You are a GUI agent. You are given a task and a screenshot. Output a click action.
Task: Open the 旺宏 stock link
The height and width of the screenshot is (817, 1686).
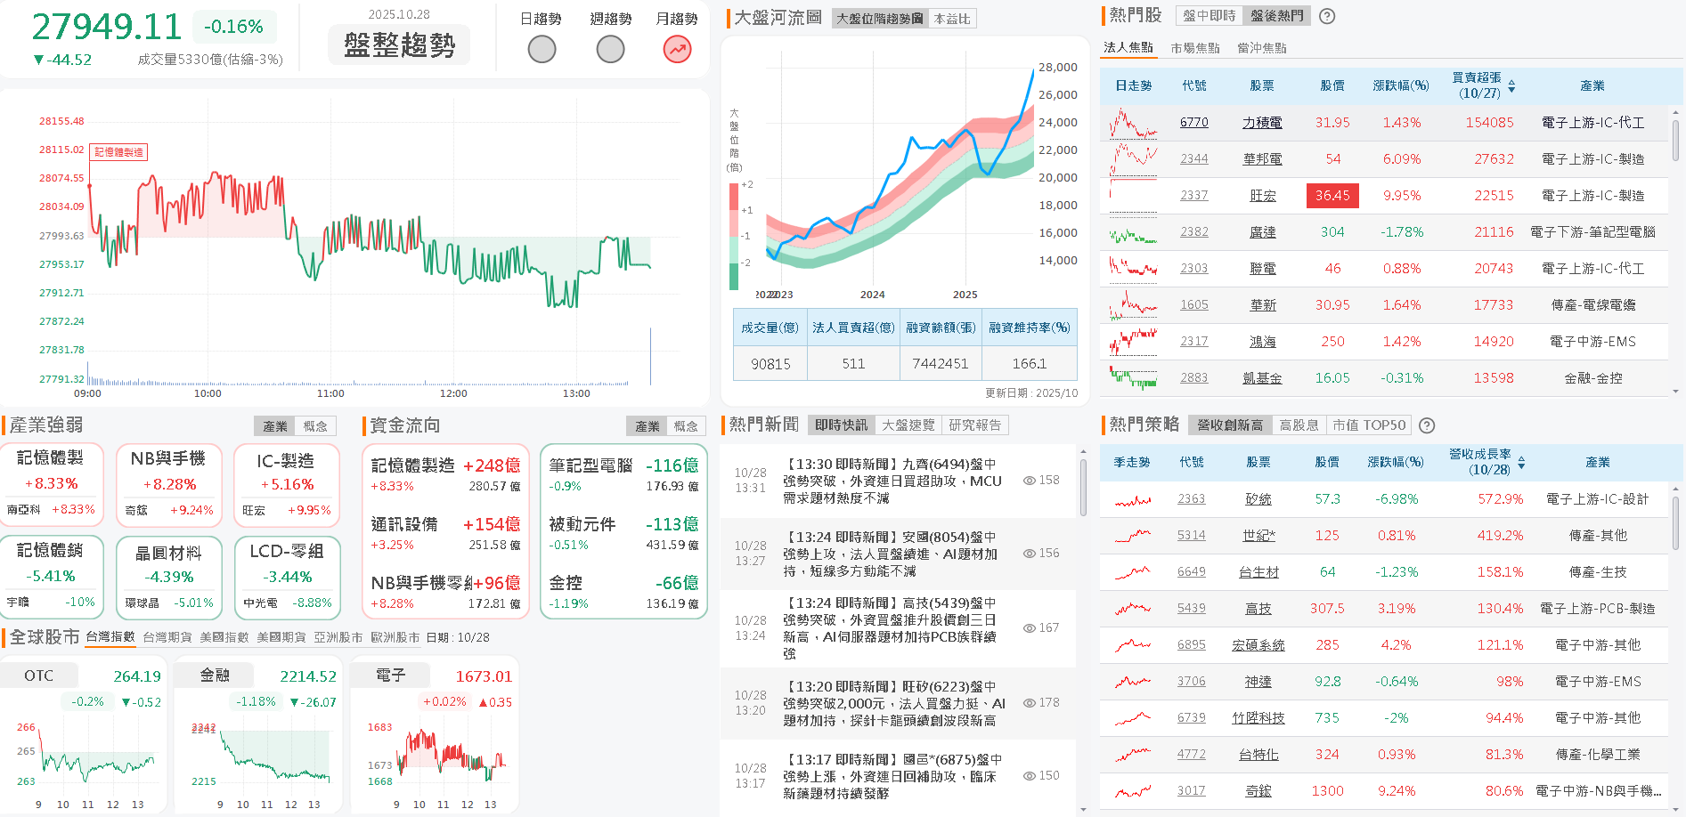[x=1262, y=196]
